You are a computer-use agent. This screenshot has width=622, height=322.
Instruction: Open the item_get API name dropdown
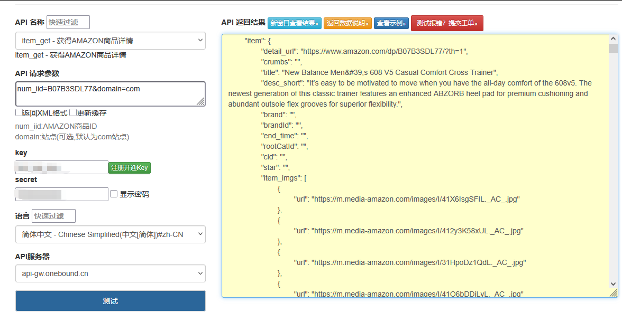click(x=110, y=41)
